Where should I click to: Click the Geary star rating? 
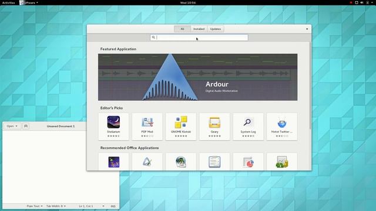[x=214, y=136]
